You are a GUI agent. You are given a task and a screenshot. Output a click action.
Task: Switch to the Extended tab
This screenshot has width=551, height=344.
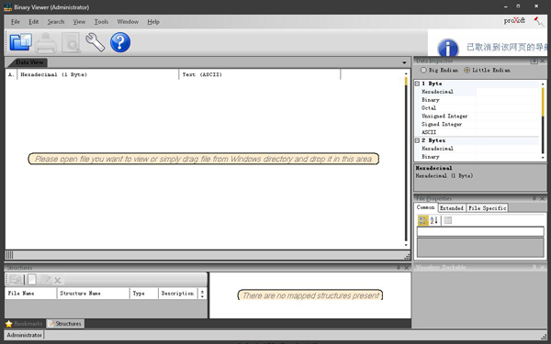click(452, 208)
